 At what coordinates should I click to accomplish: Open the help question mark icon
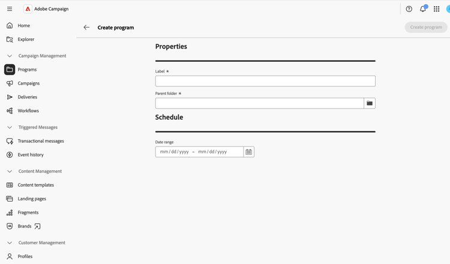[409, 9]
